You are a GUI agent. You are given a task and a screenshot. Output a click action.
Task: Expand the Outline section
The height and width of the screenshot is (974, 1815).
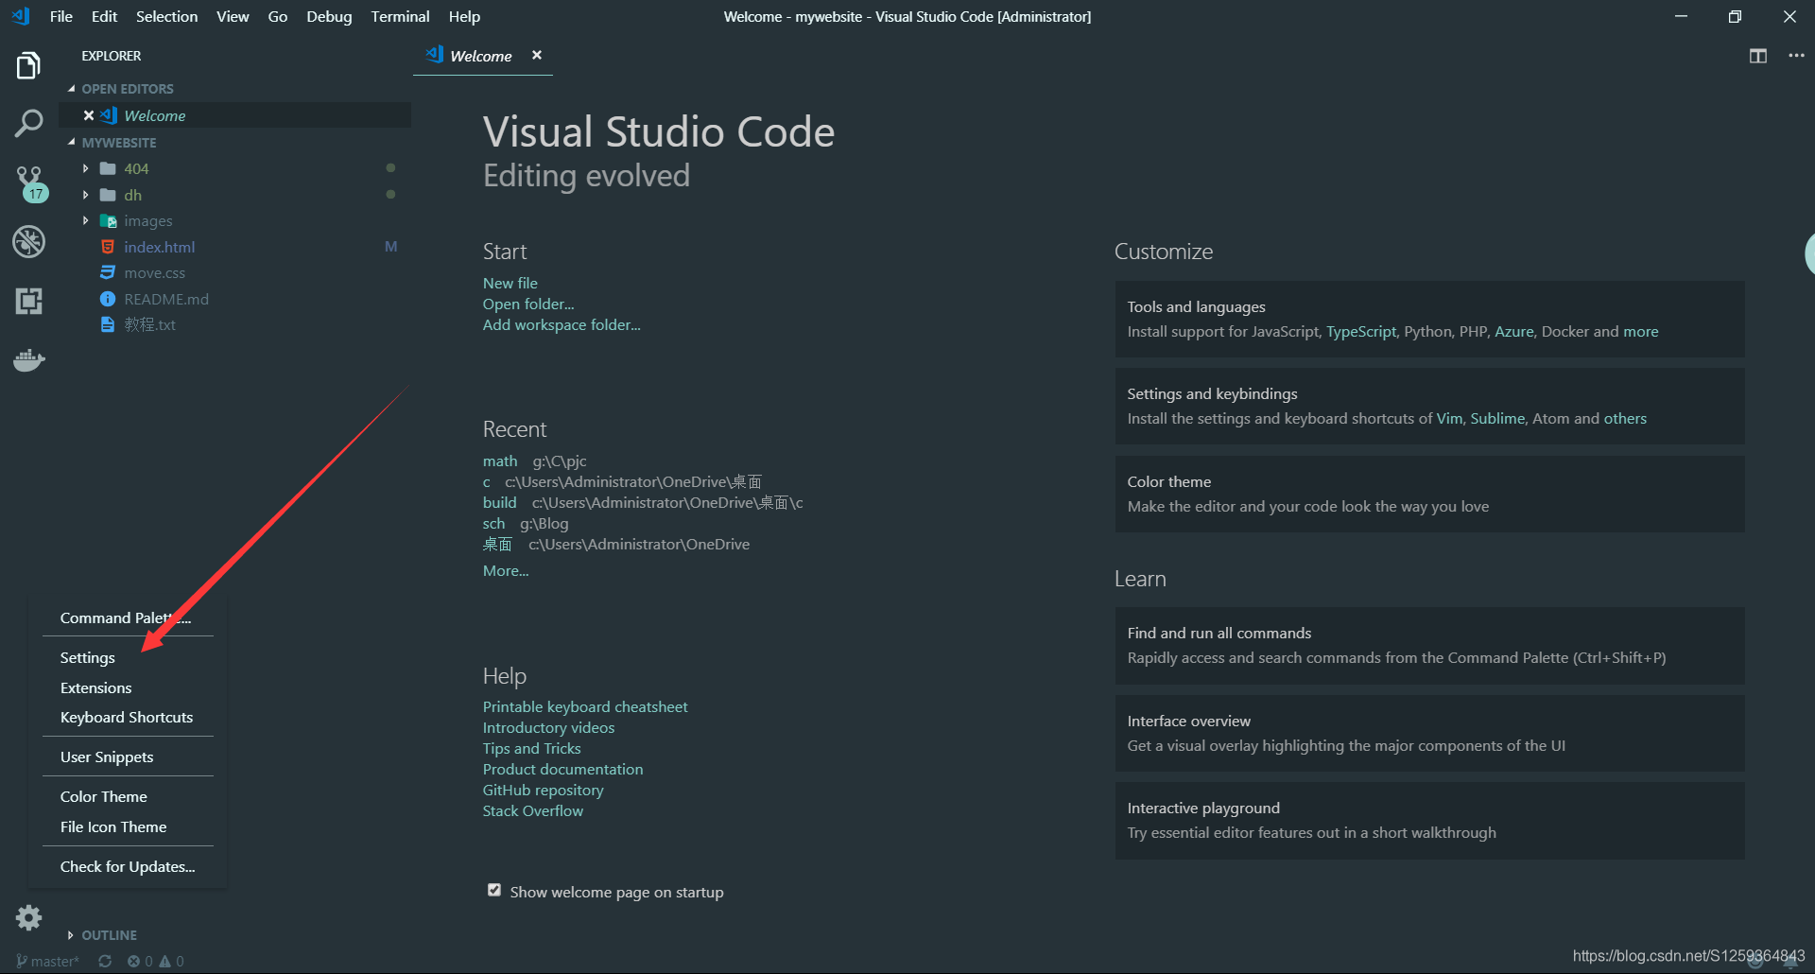pyautogui.click(x=71, y=935)
